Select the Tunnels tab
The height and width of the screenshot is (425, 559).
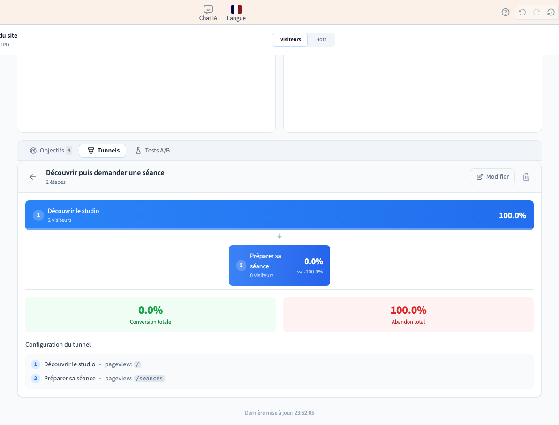click(103, 151)
